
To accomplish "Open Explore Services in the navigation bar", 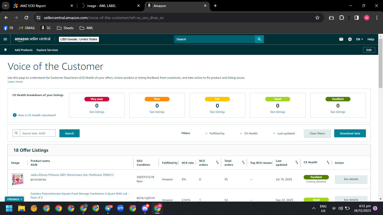I will point(47,50).
